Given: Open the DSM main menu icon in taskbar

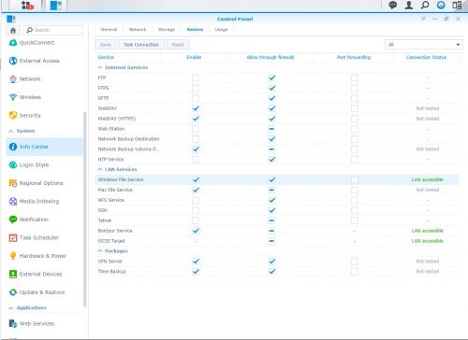Looking at the screenshot, I should (x=27, y=6).
